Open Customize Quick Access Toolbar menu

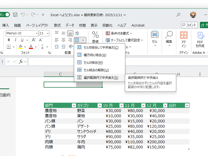pos(43,15)
